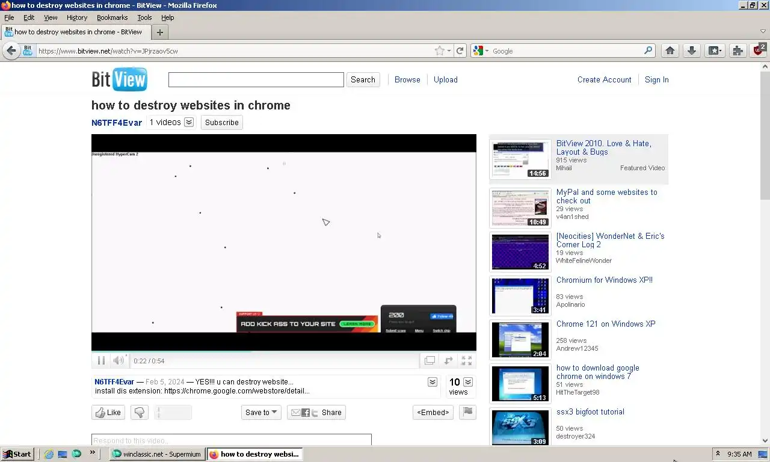Screen dimensions: 770x462
Task: Expand the N6TFF4Evar videos list dropdown
Action: pyautogui.click(x=189, y=122)
